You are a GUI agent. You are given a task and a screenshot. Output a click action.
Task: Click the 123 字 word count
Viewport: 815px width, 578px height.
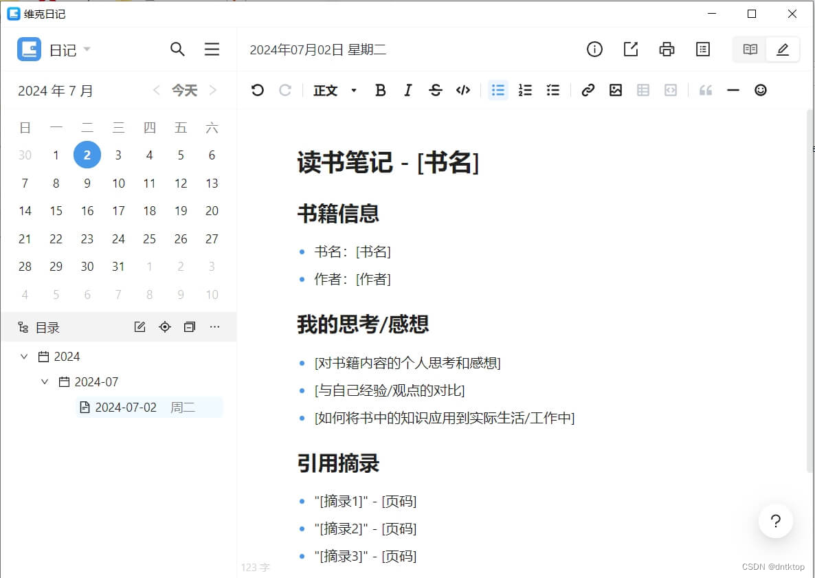255,568
